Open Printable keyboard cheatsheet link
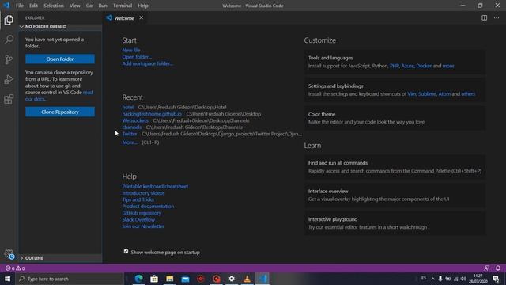 tap(155, 187)
